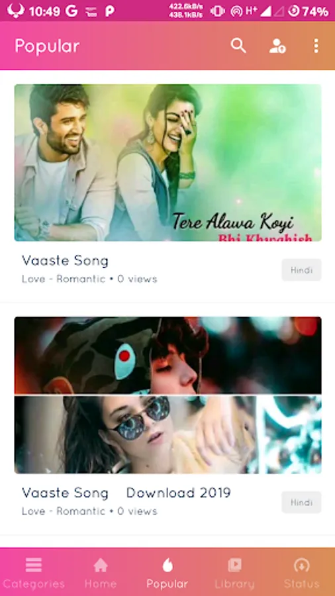335x596 pixels.
Task: Open Vaaste Song Download 2019 title
Action: pyautogui.click(x=126, y=493)
